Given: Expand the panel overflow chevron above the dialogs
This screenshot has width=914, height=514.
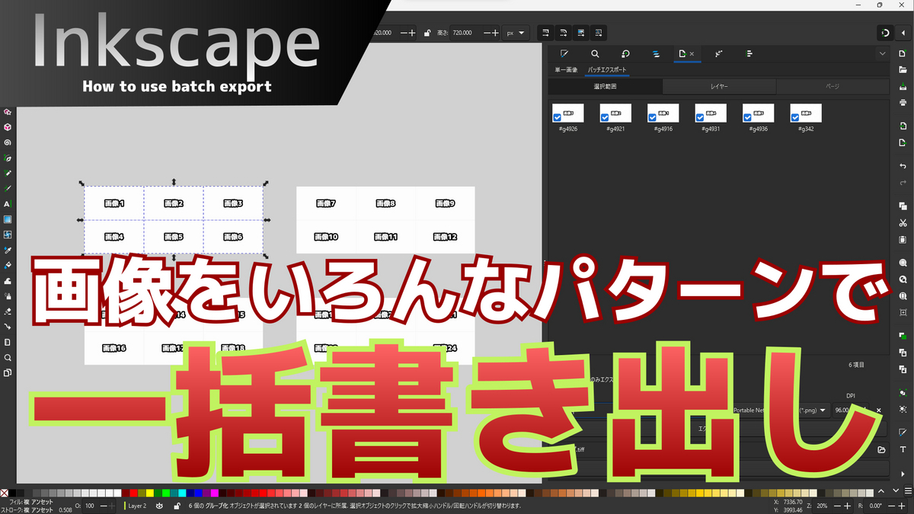Looking at the screenshot, I should [x=881, y=53].
